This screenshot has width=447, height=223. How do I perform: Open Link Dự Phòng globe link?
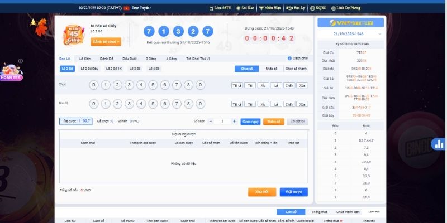click(345, 8)
